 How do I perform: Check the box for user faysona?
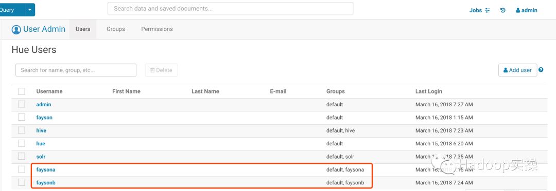click(22, 169)
